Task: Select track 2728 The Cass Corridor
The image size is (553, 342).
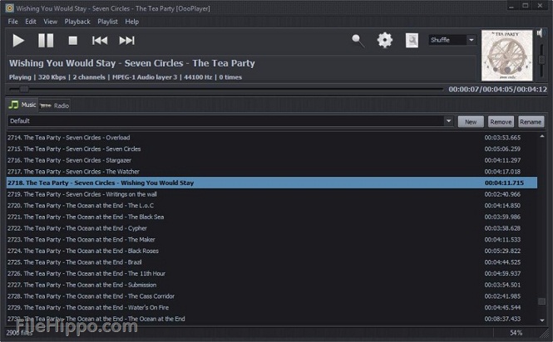Action: coord(272,296)
